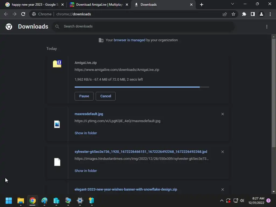Show hidden system tray icons

coord(222,201)
